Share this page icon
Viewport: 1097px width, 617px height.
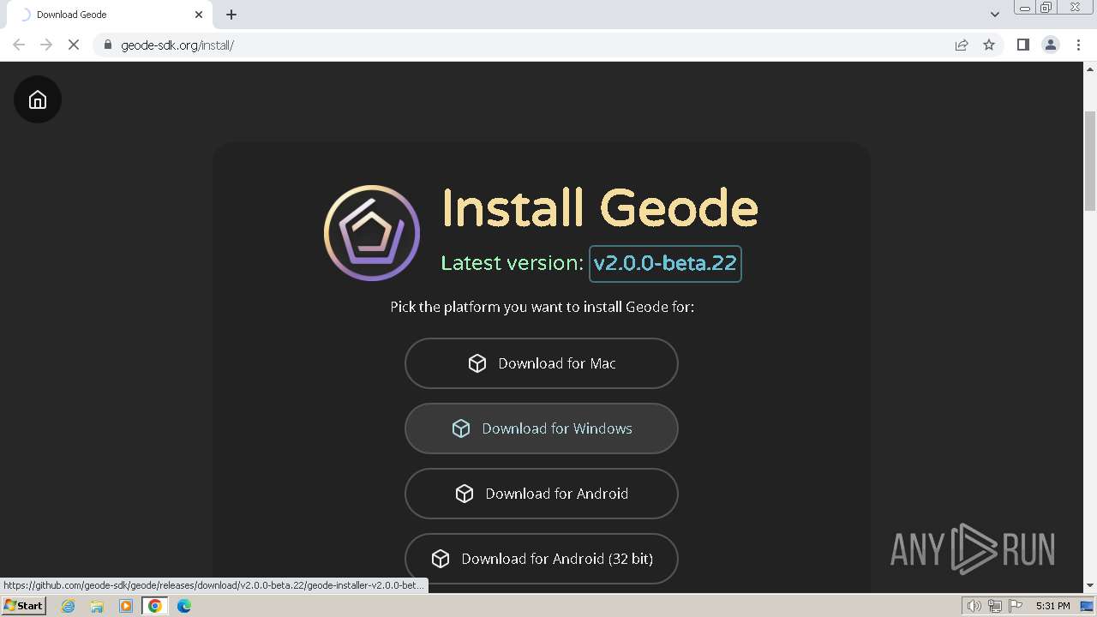(x=962, y=45)
